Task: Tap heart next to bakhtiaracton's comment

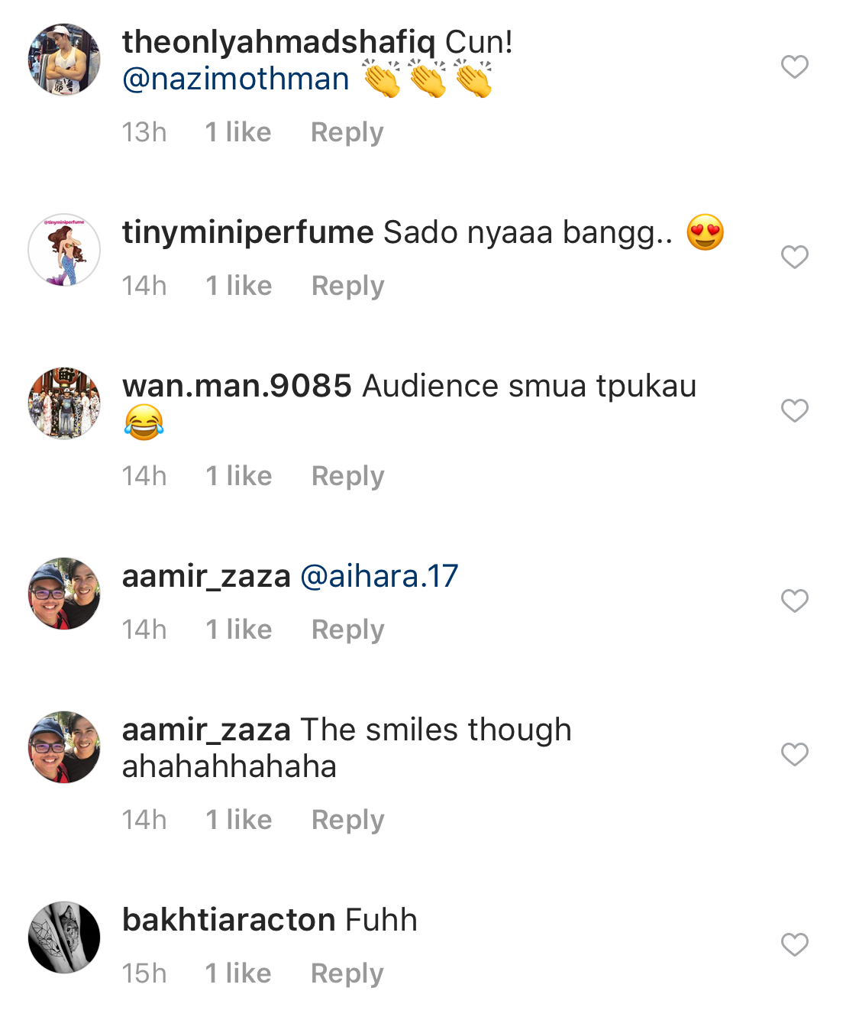Action: [x=794, y=945]
